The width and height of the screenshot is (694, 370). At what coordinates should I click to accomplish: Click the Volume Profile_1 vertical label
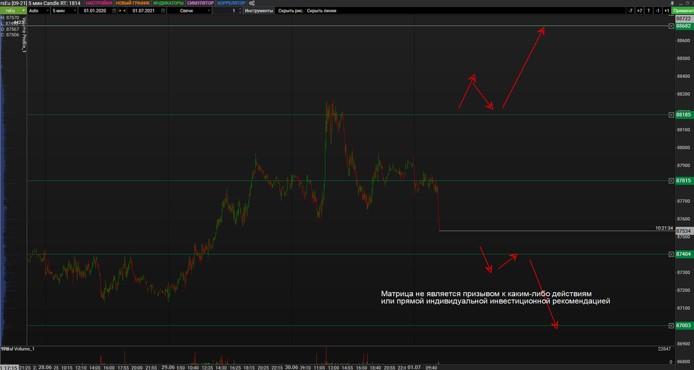tap(24, 34)
